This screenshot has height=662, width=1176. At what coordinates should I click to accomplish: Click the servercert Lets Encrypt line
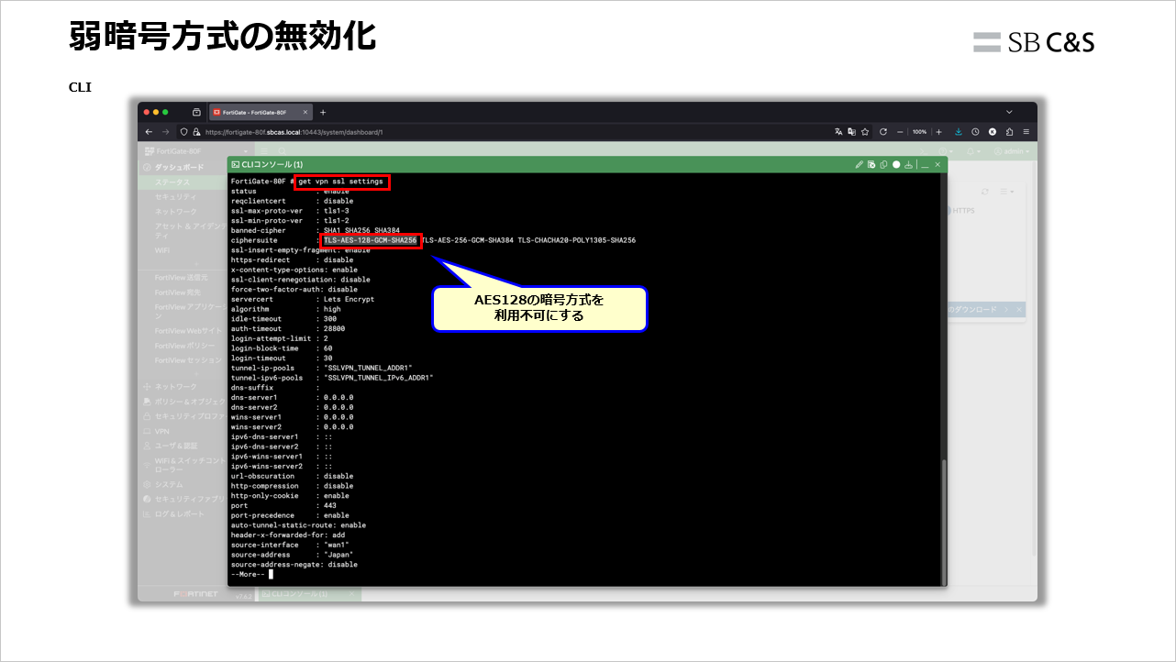(303, 299)
